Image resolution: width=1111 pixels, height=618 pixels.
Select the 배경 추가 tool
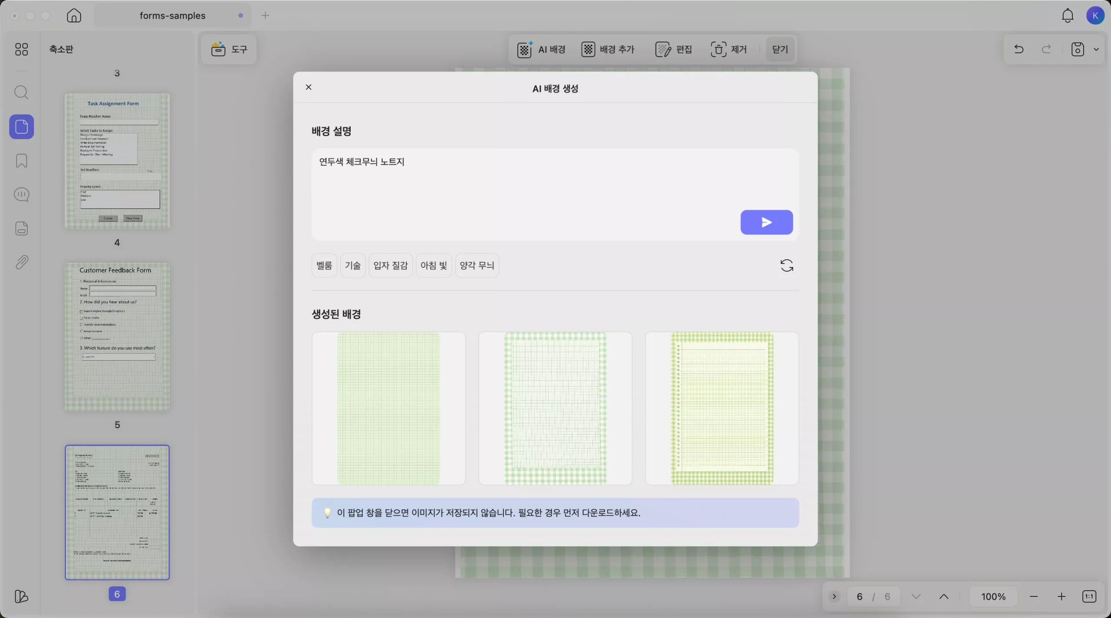(607, 49)
